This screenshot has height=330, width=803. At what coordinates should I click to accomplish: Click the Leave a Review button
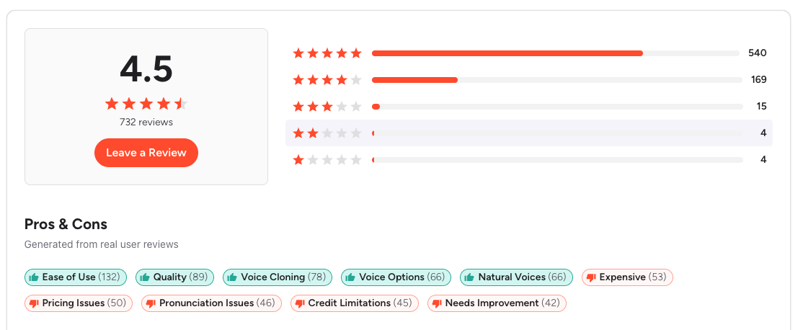[146, 153]
